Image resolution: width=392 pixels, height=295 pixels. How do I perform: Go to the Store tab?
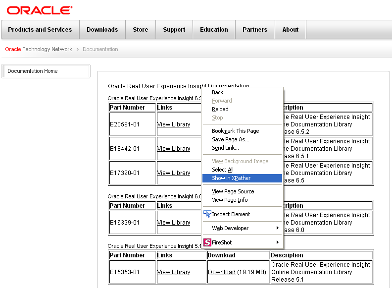point(141,30)
